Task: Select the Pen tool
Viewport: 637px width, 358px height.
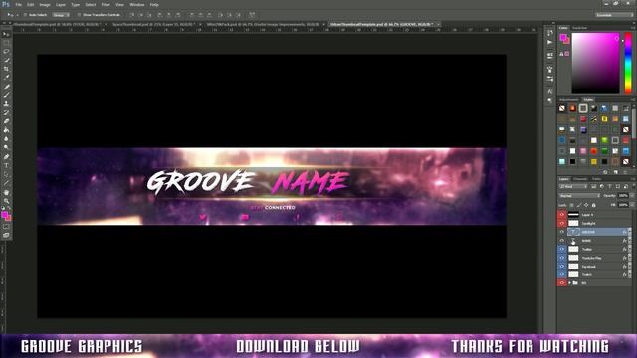Action: (6, 157)
